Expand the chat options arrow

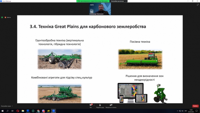[94, 105]
